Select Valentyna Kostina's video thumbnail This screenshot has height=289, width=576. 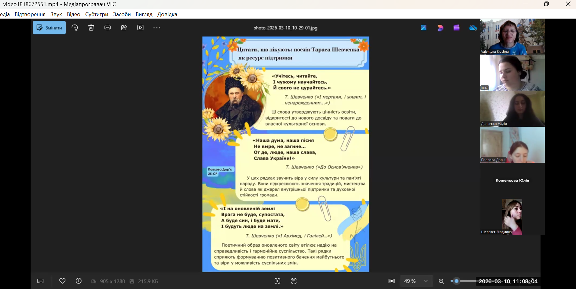pyautogui.click(x=512, y=37)
